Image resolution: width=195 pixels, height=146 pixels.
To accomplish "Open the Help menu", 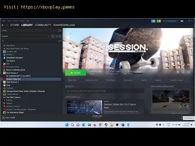I will click(x=28, y=21).
